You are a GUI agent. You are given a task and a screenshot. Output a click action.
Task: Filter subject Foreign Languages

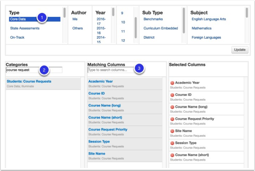pos(206,37)
